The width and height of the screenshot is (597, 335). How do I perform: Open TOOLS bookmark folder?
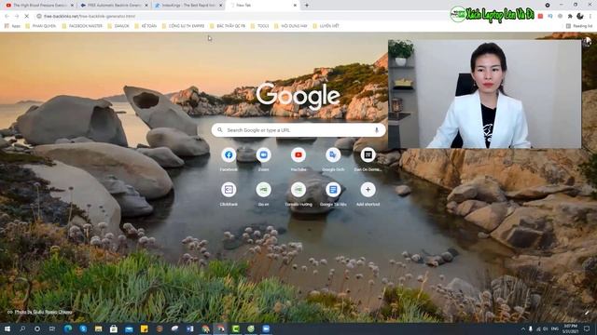click(x=259, y=26)
